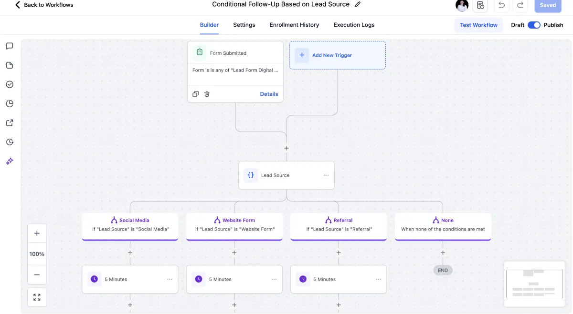Duplicate the Form Submitted trigger
This screenshot has width=573, height=314.
[x=195, y=94]
